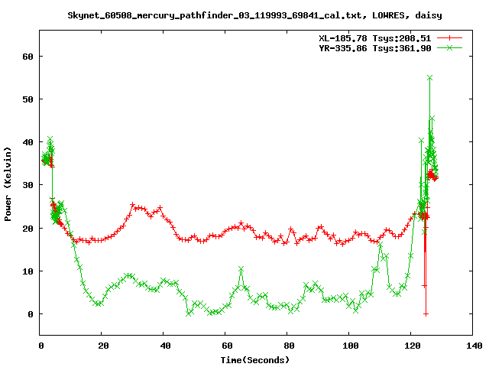
Task: Click the red data point at zero Kelvin
Action: (426, 314)
